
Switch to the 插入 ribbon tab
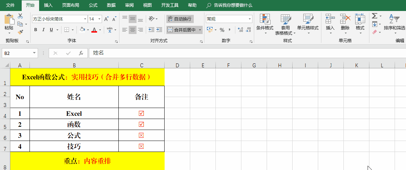coord(48,5)
